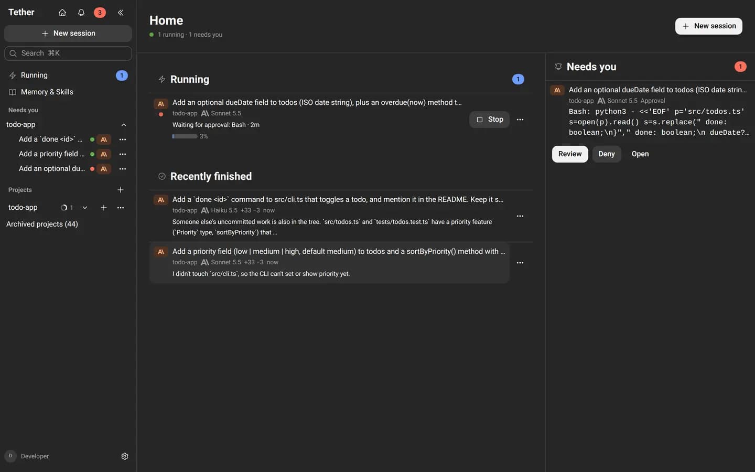
Task: Select the 'Add a `done <id>`' session in sidebar
Action: click(50, 140)
